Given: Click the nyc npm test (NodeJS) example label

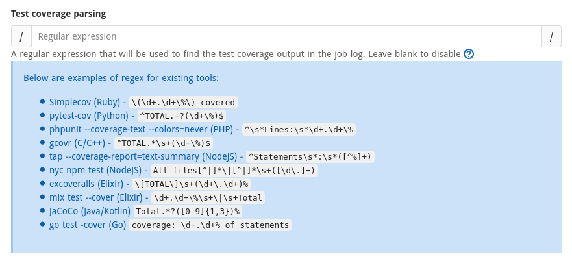Looking at the screenshot, I should tap(95, 170).
